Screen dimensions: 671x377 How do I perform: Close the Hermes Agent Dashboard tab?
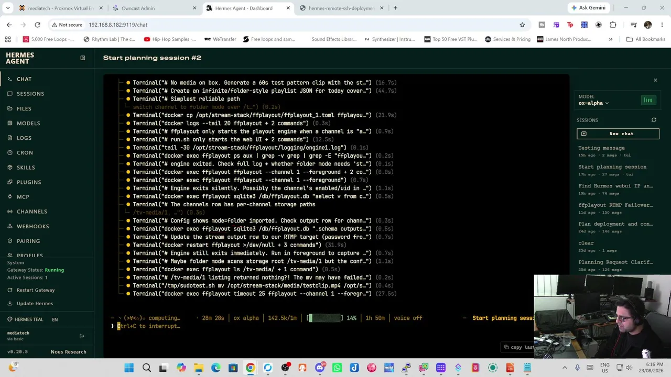pos(288,8)
